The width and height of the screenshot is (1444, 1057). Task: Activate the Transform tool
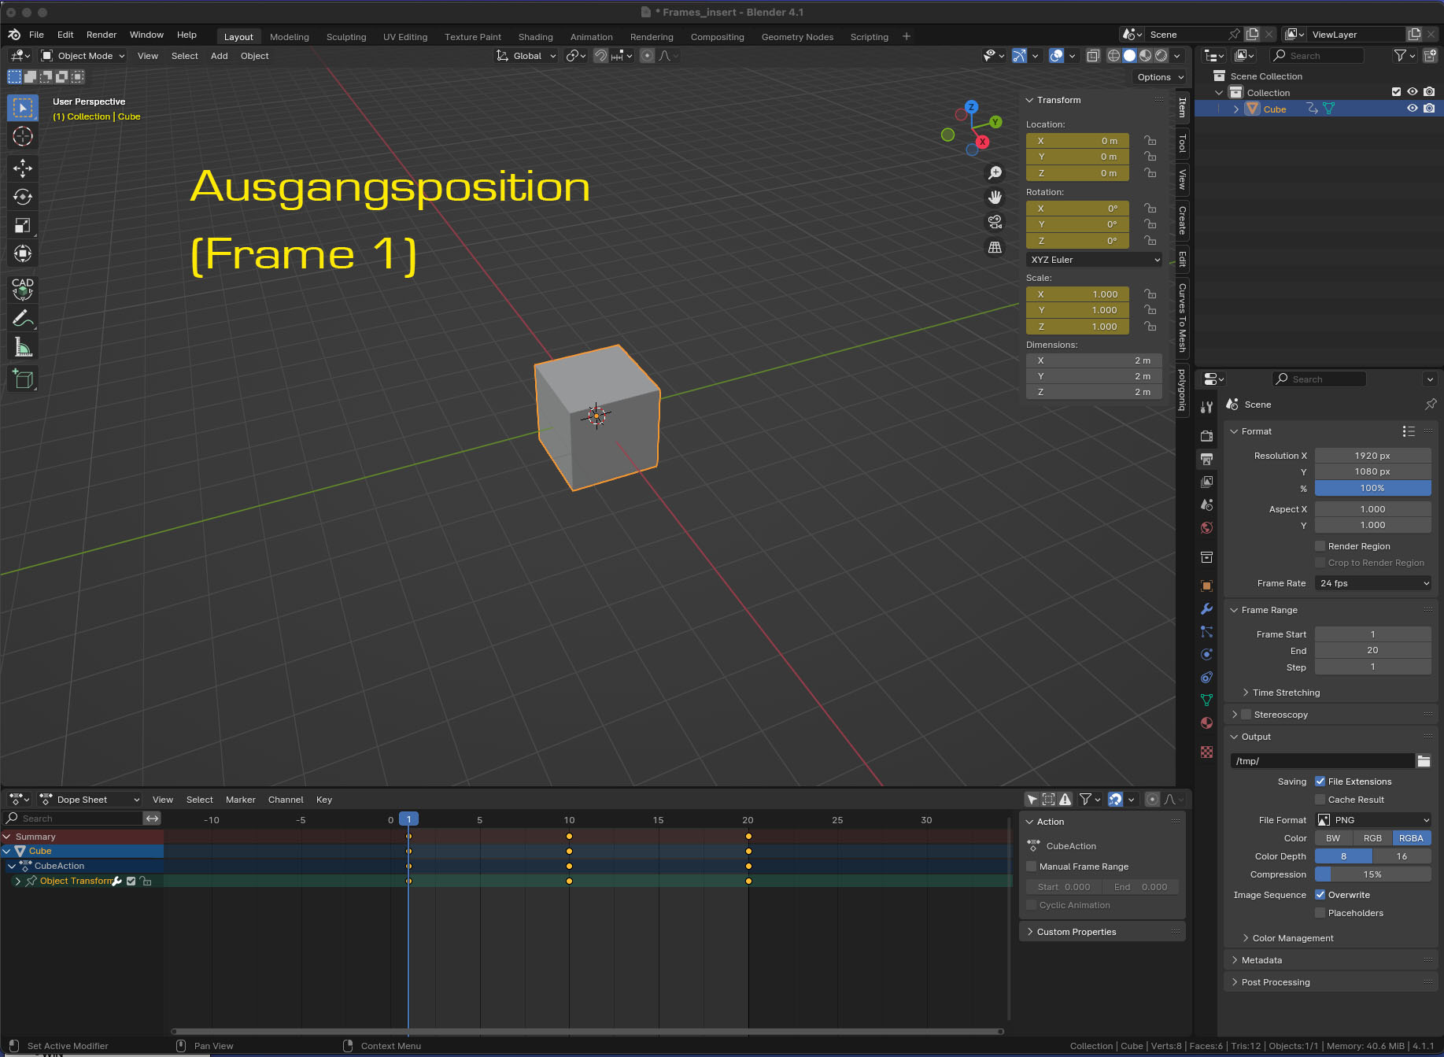coord(23,254)
